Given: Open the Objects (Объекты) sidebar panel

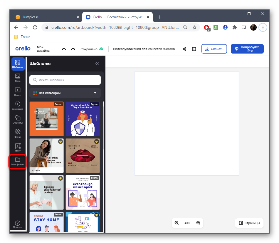Looking at the screenshot, I should pos(18,119).
